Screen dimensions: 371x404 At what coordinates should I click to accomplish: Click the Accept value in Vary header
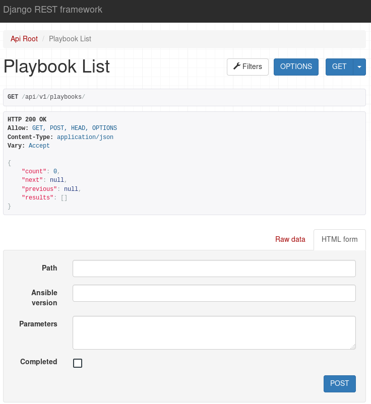[39, 146]
